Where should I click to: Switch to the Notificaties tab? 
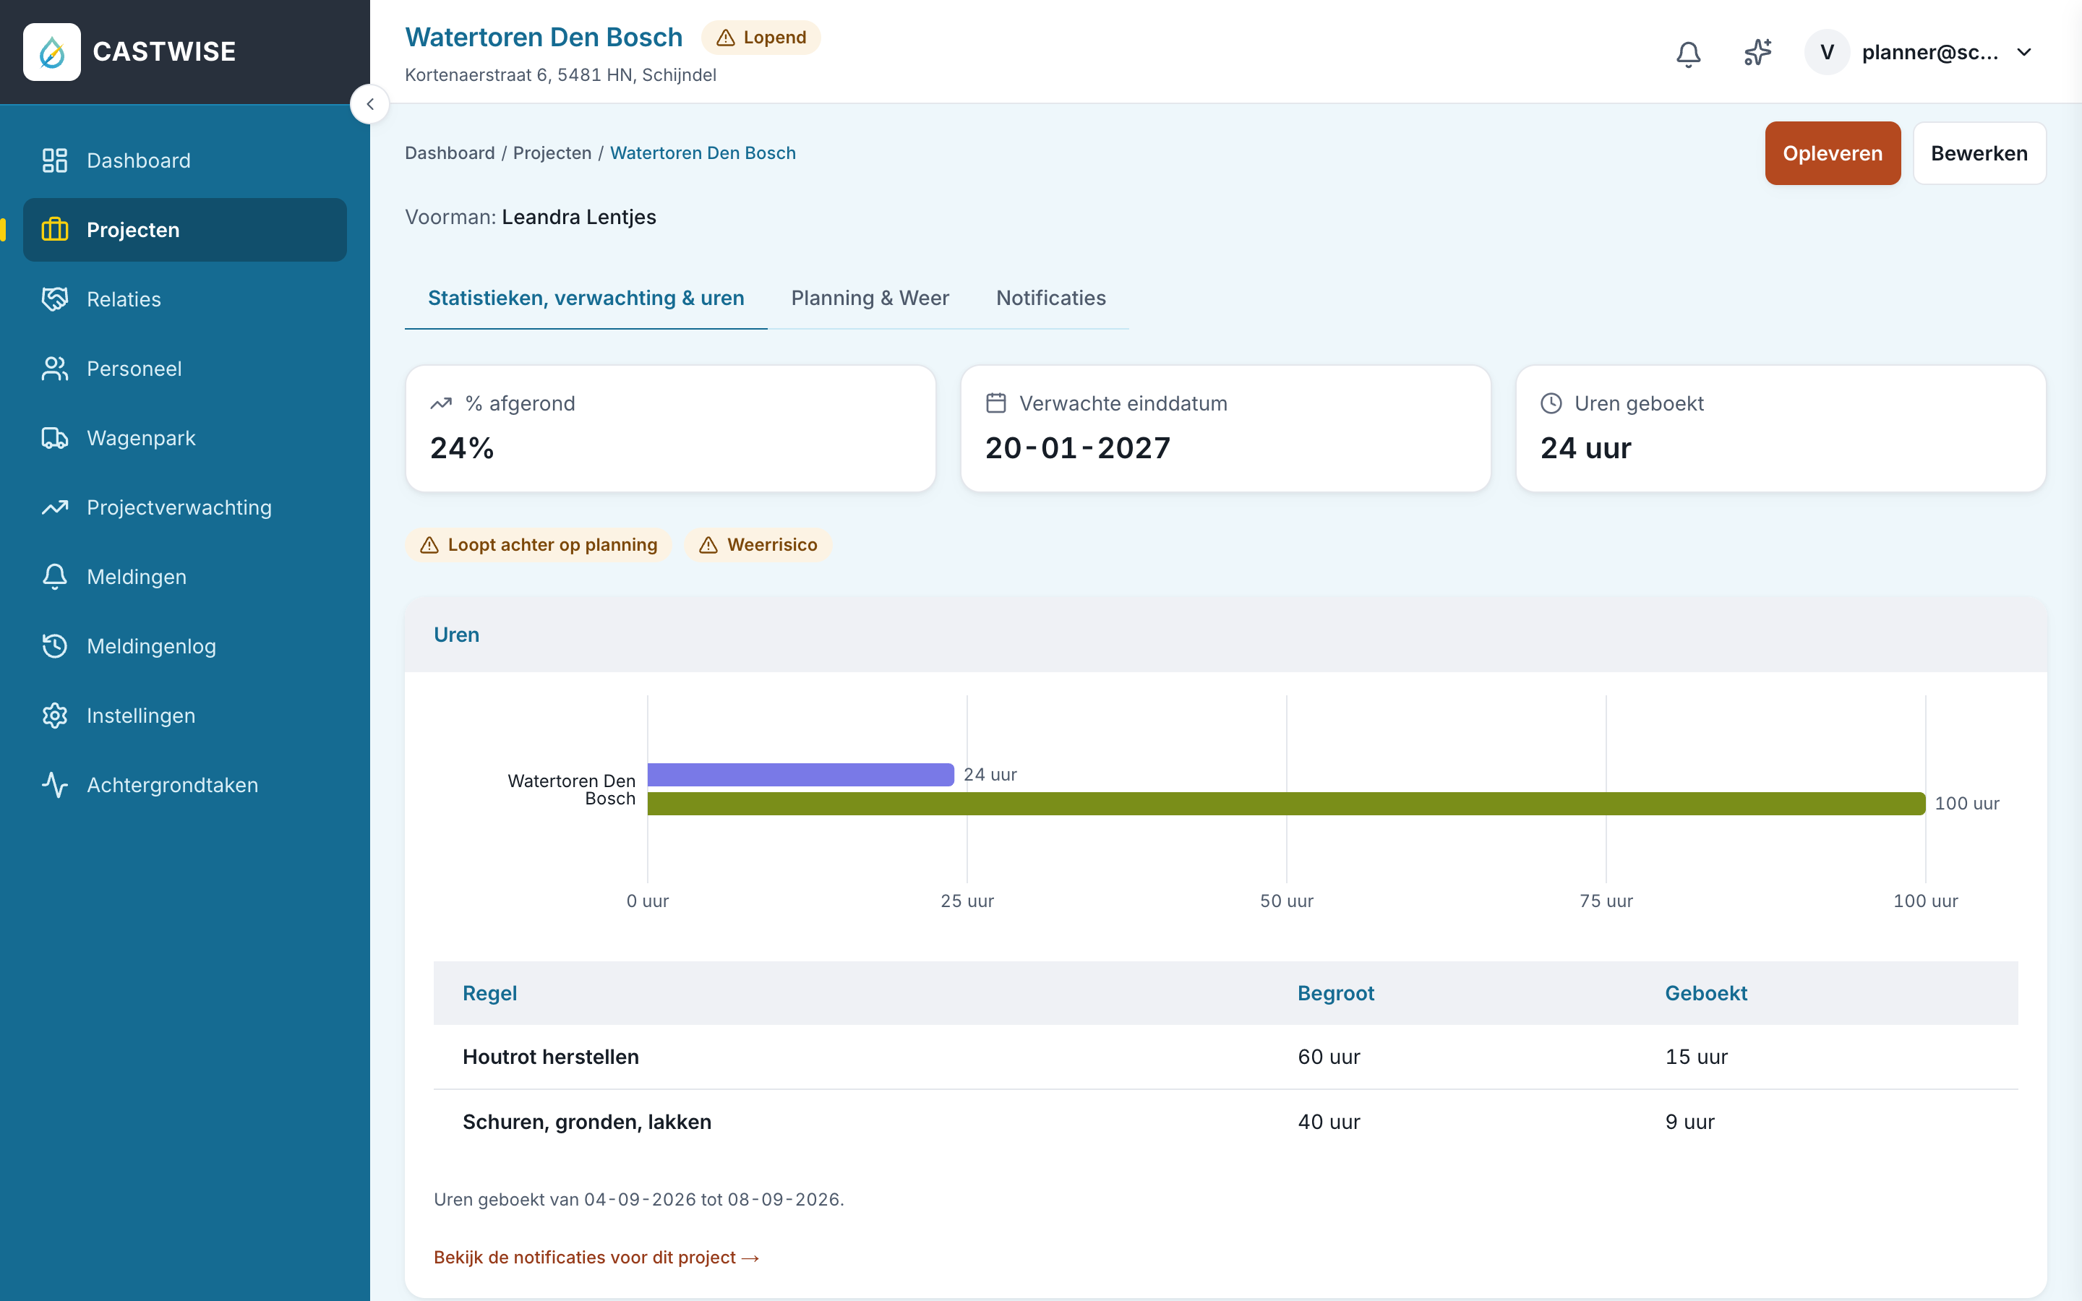tap(1050, 298)
